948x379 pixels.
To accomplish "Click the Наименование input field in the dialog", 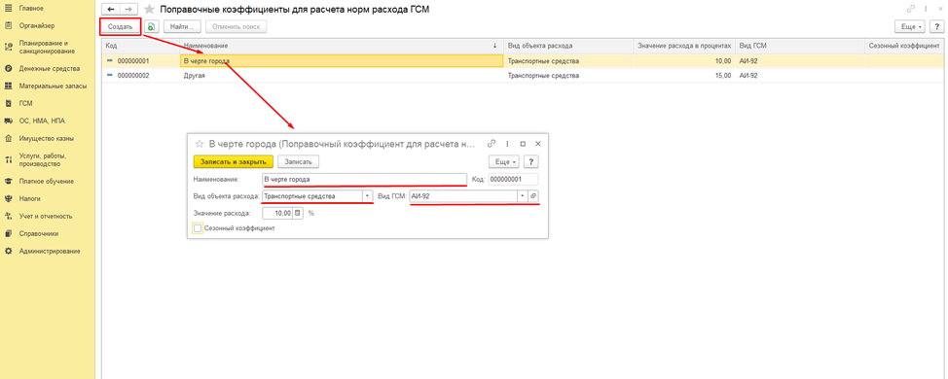I will 365,179.
